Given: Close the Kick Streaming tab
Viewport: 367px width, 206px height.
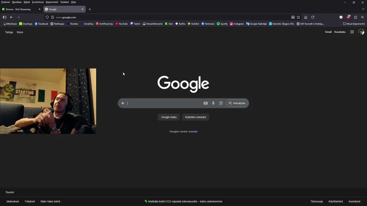Looking at the screenshot, I should pyautogui.click(x=40, y=9).
